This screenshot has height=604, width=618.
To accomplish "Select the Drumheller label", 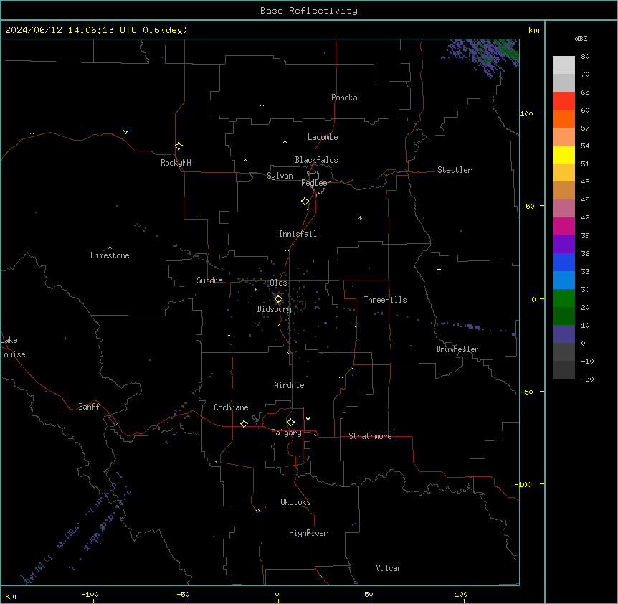I will click(x=457, y=349).
